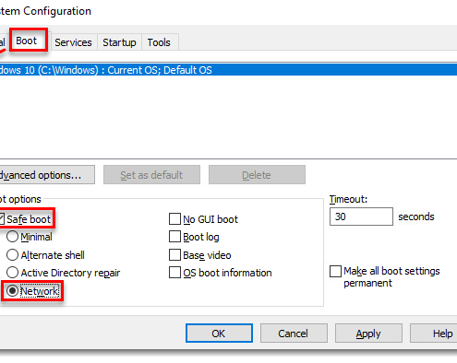Select the Windows 10 Current OS entry
This screenshot has height=363, width=457.
(228, 70)
